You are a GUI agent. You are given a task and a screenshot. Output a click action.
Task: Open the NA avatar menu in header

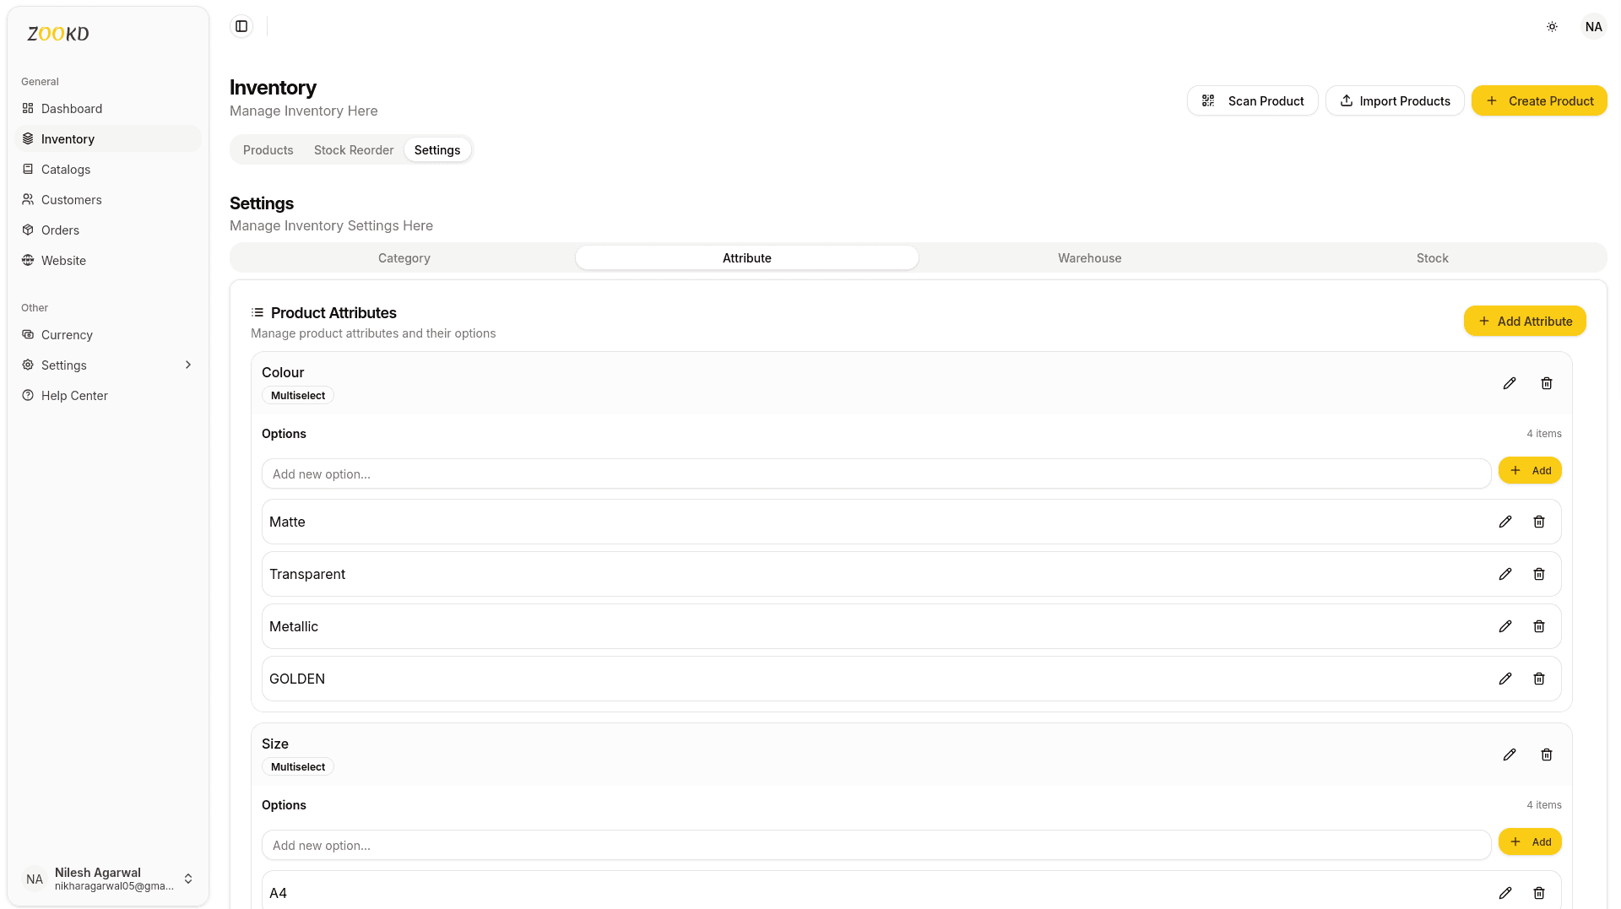coord(1593,27)
